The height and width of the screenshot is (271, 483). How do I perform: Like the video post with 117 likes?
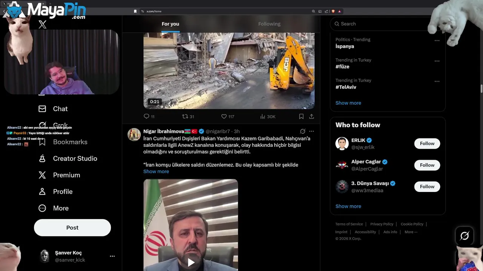[224, 116]
